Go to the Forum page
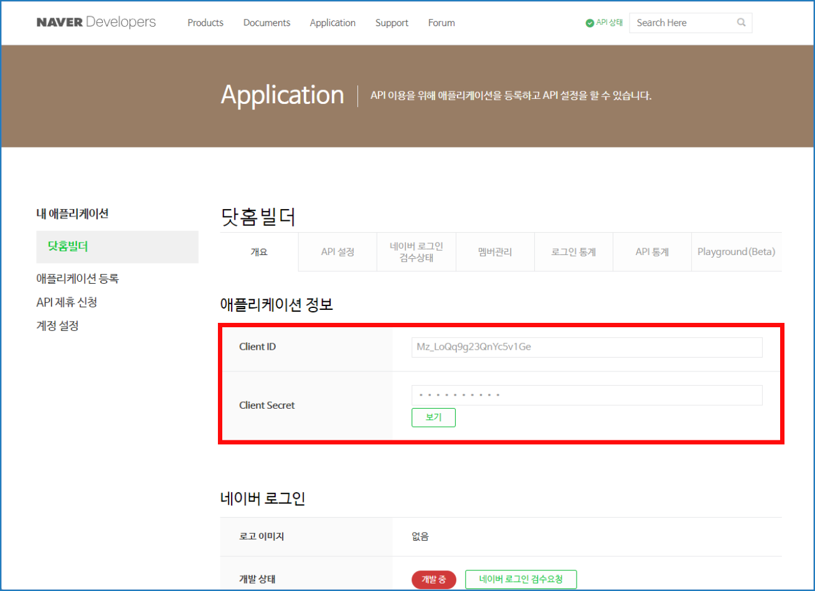This screenshot has height=591, width=815. click(x=441, y=23)
